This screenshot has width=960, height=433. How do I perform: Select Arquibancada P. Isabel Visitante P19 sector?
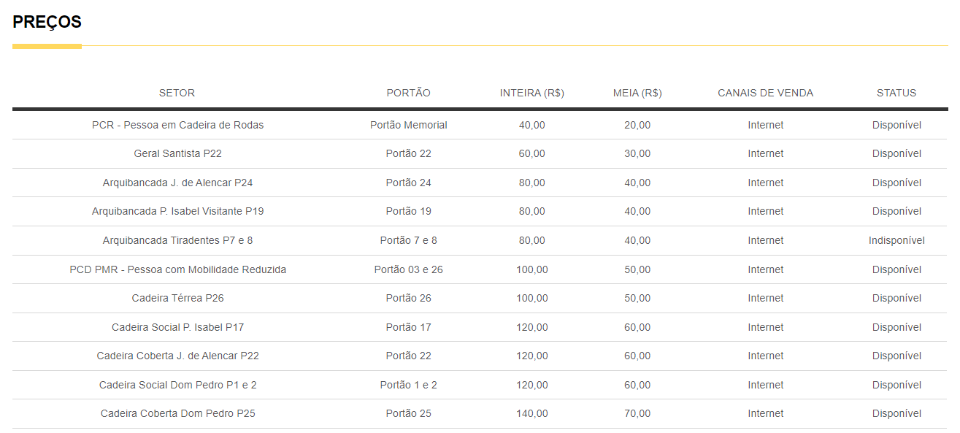[177, 211]
